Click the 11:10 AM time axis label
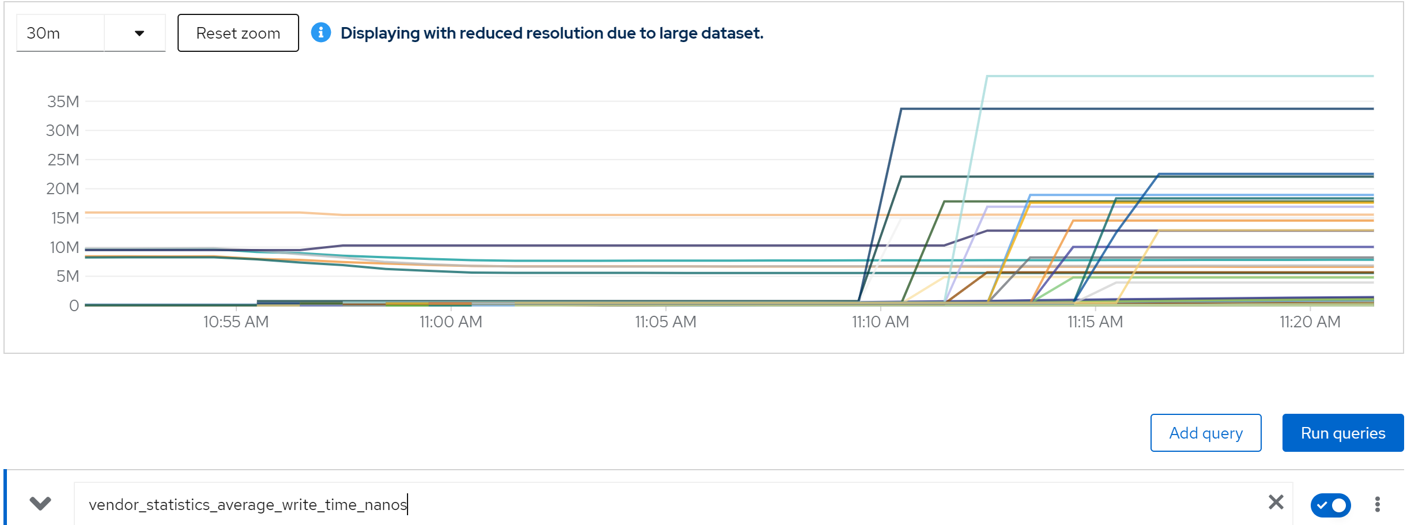This screenshot has width=1407, height=525. coord(880,322)
